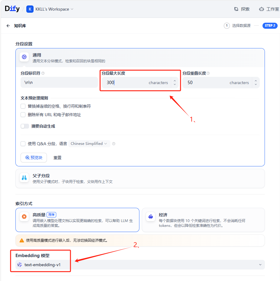Increase 分段重叠长度 with up stepper arrow

pyautogui.click(x=256, y=81)
